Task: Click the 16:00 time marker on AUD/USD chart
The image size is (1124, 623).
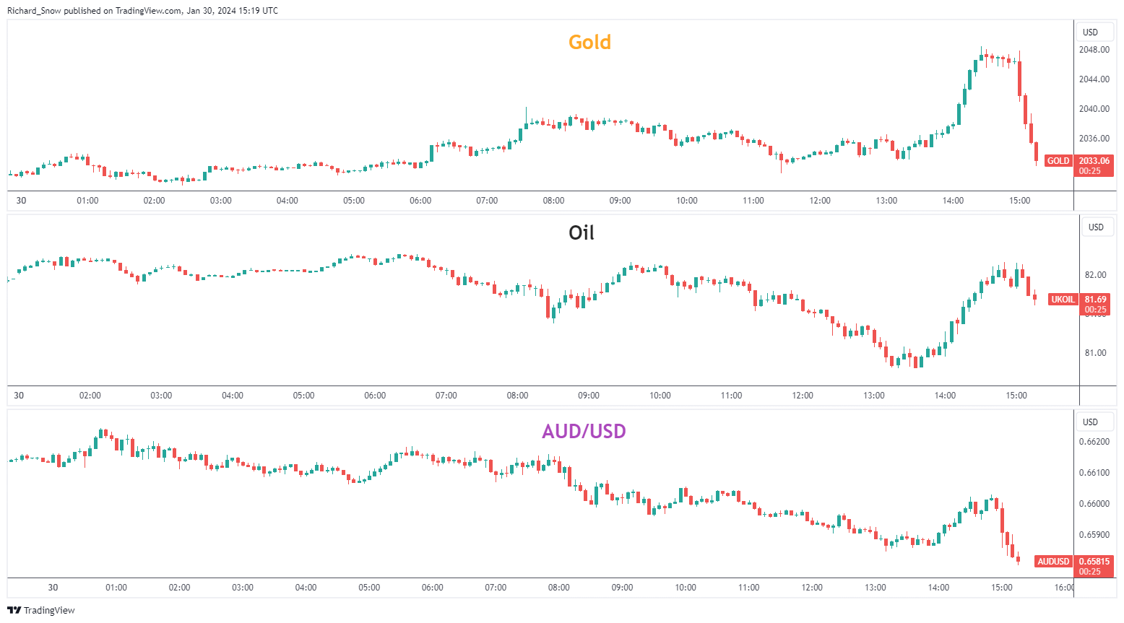Action: (1064, 588)
